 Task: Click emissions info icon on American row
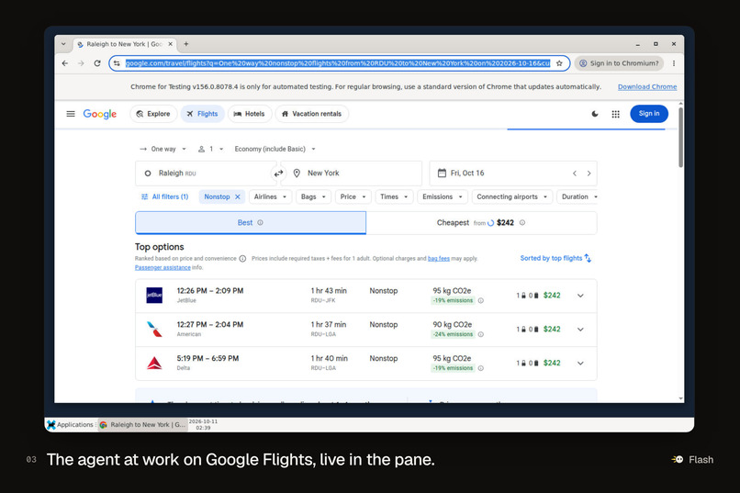[480, 334]
